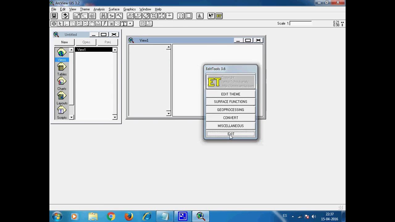The height and width of the screenshot is (222, 395).
Task: Open the Query Builder hammer icon
Action: [119, 16]
